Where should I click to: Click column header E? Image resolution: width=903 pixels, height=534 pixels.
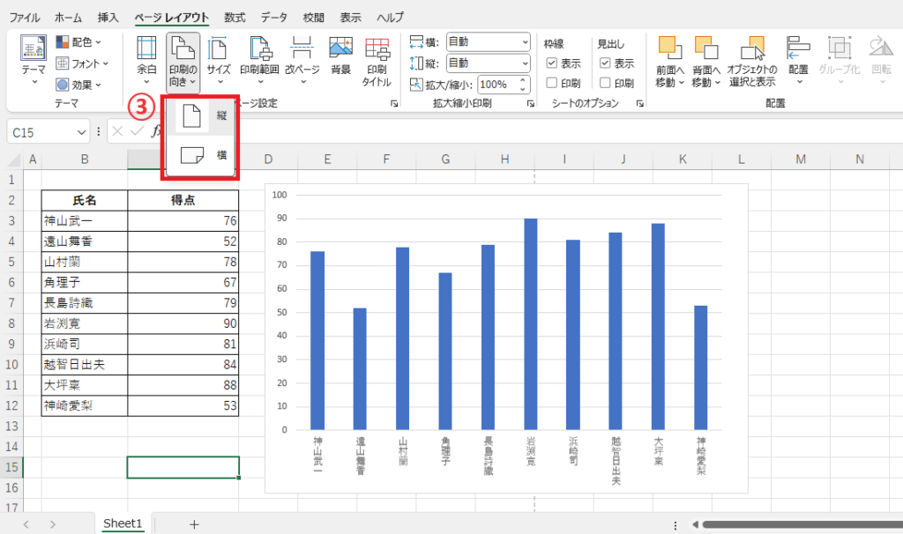coord(327,159)
